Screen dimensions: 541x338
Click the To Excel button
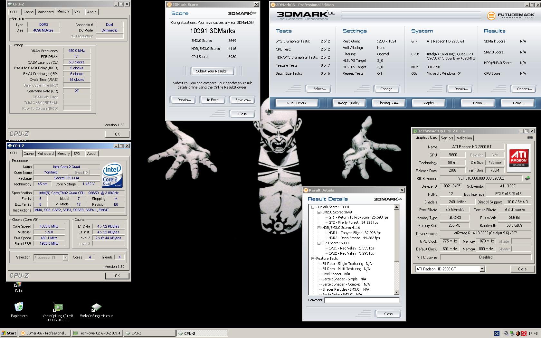pos(213,100)
